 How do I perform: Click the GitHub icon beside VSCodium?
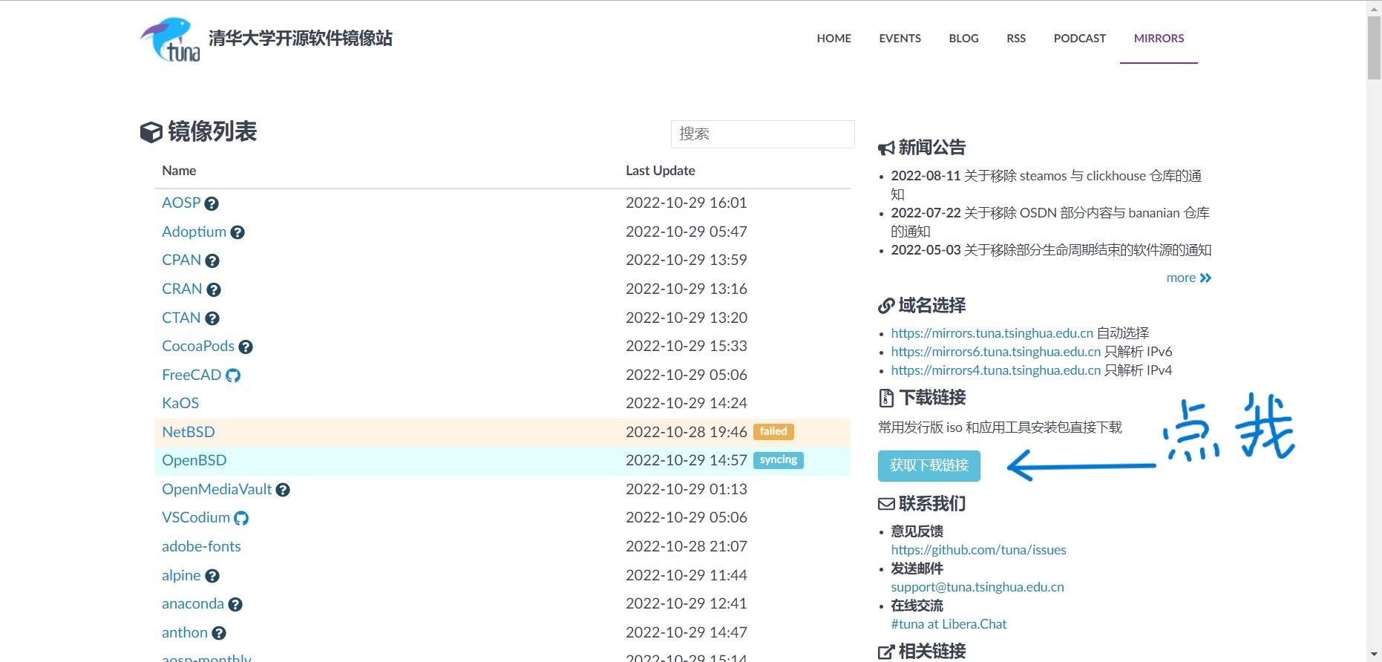(241, 518)
